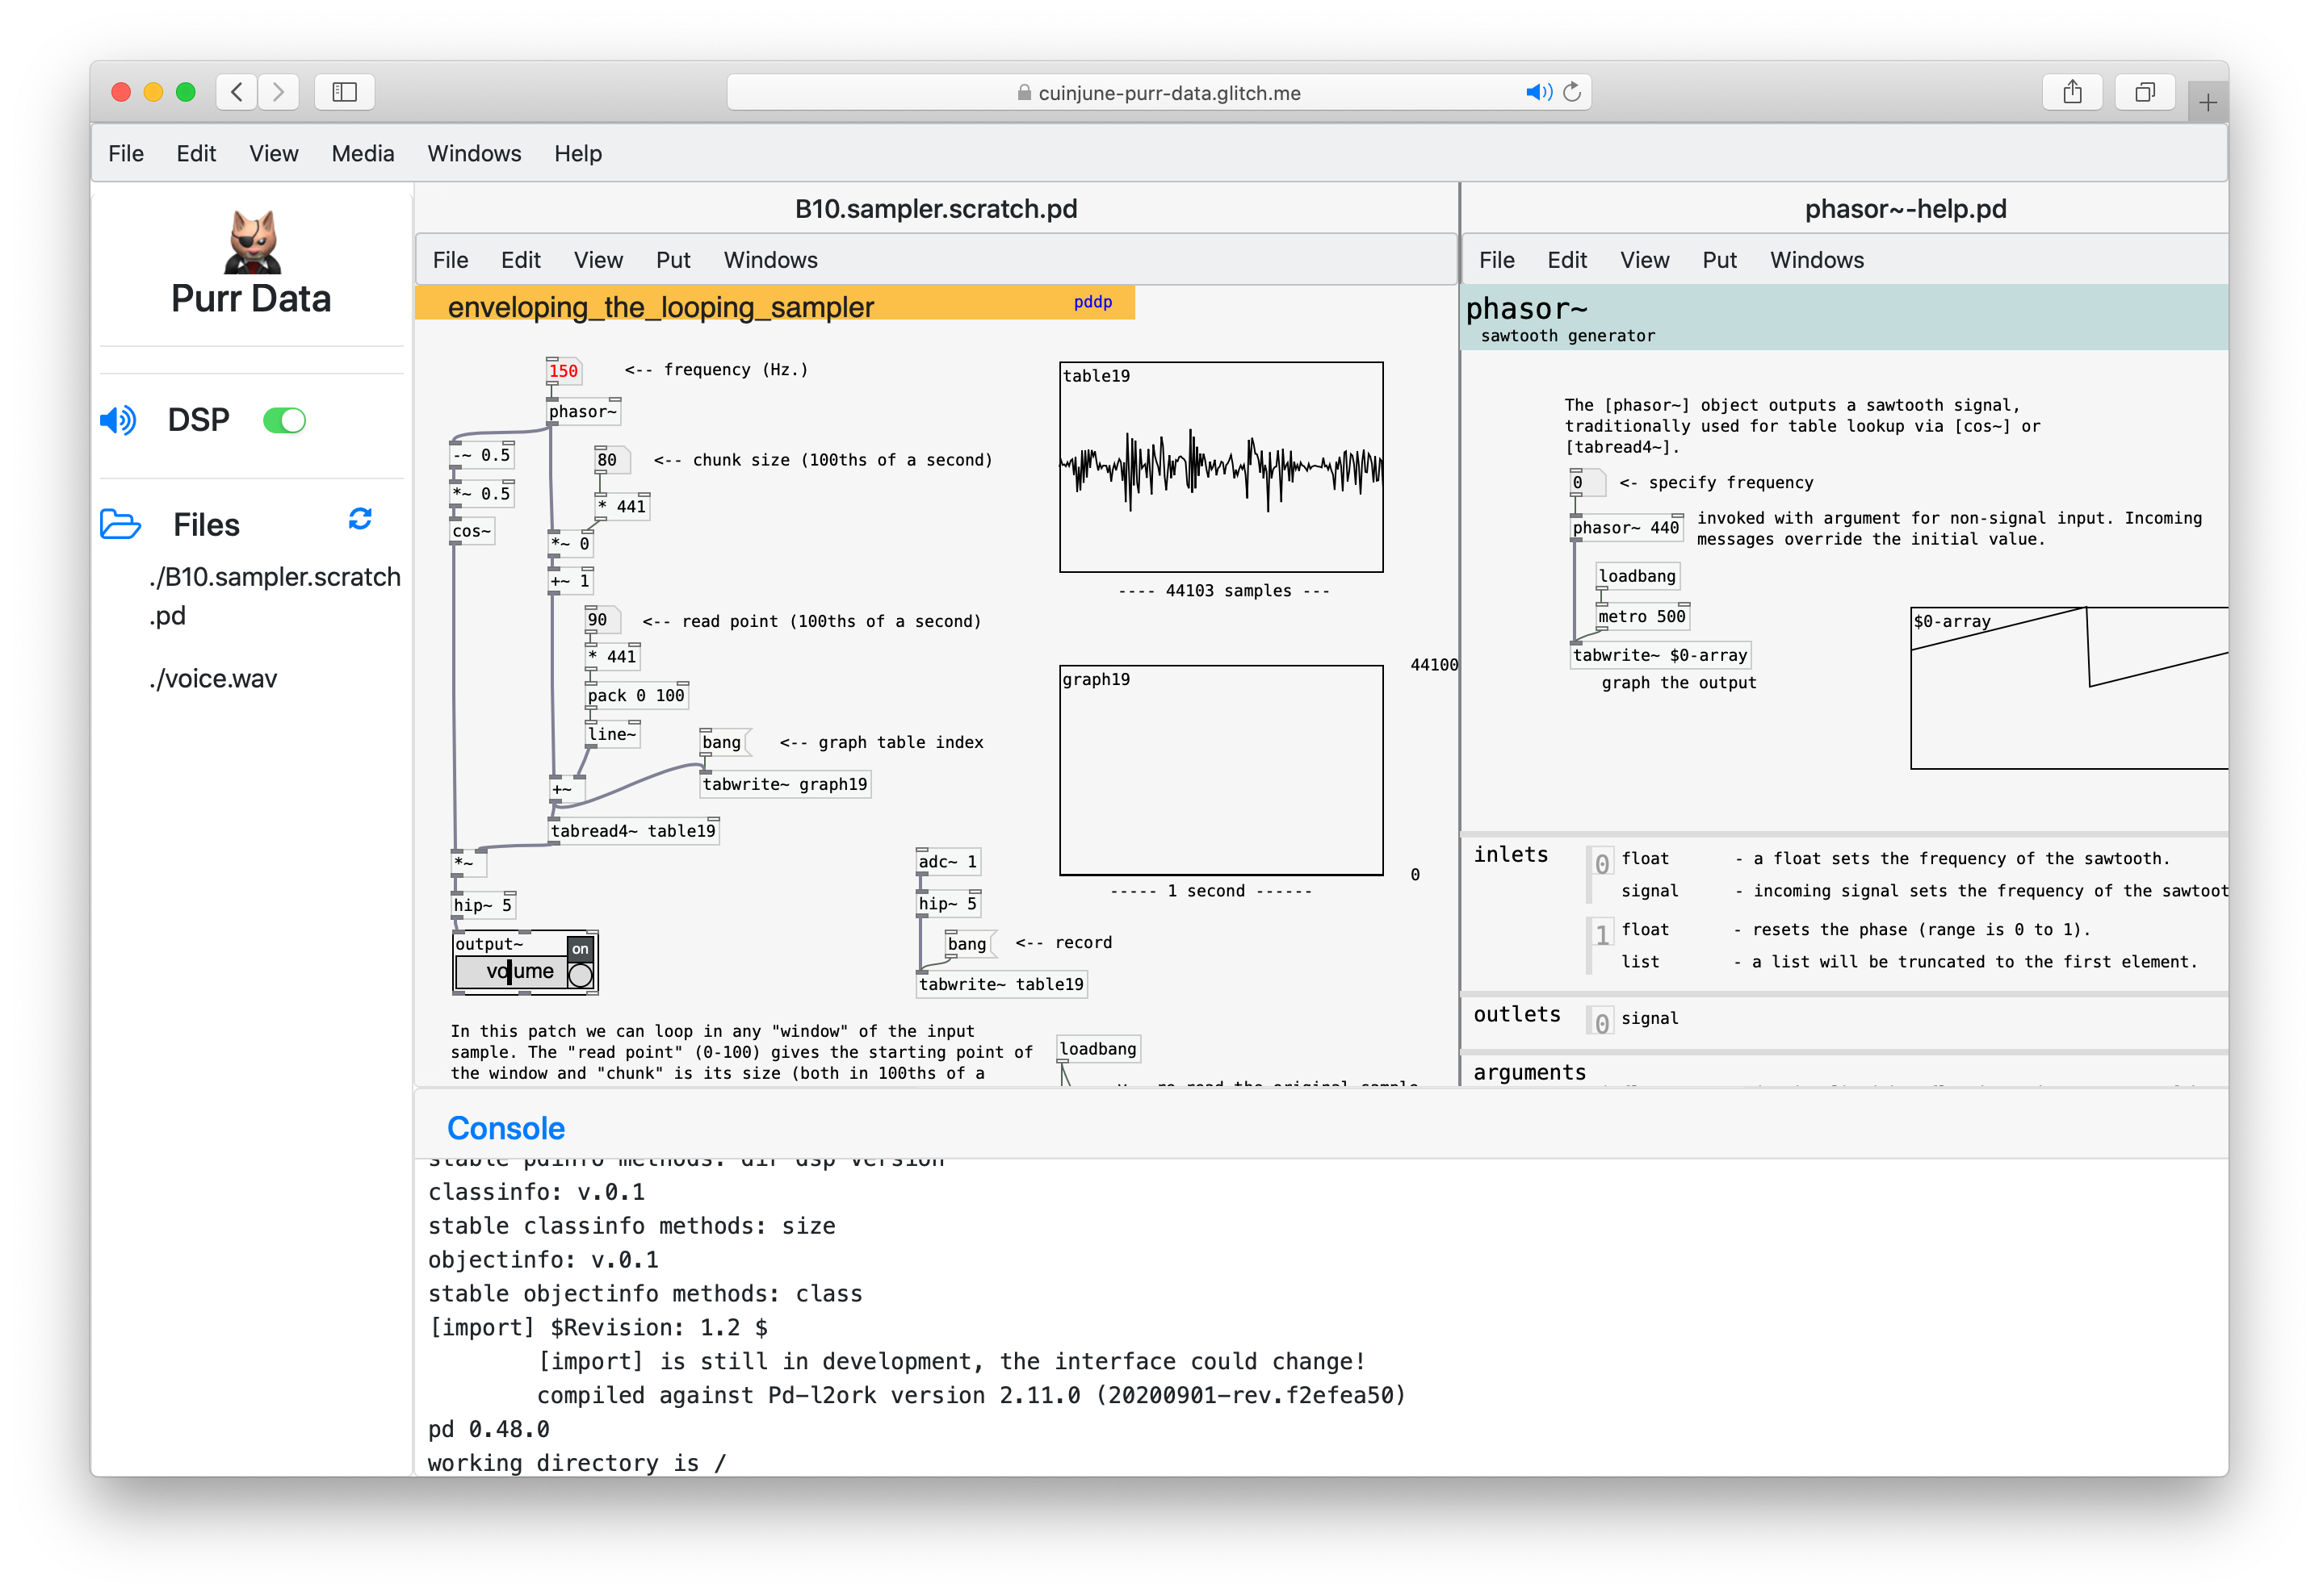Viewport: 2319px width, 1596px height.
Task: Open Edit menu in phasor~-help.pd
Action: click(1566, 260)
